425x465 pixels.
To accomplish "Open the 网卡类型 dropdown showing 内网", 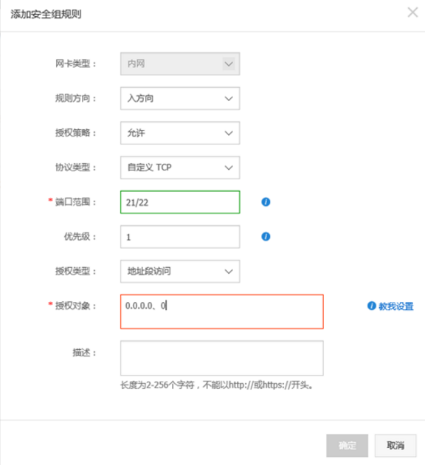I will click(180, 63).
